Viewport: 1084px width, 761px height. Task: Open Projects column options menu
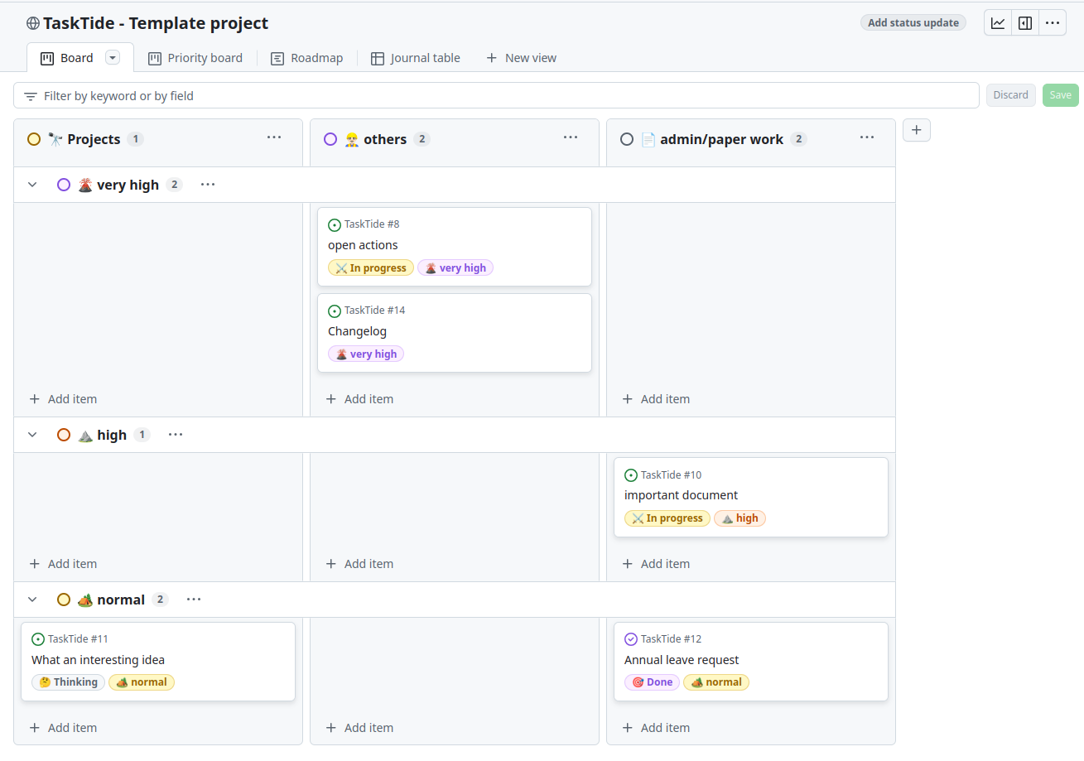tap(274, 137)
